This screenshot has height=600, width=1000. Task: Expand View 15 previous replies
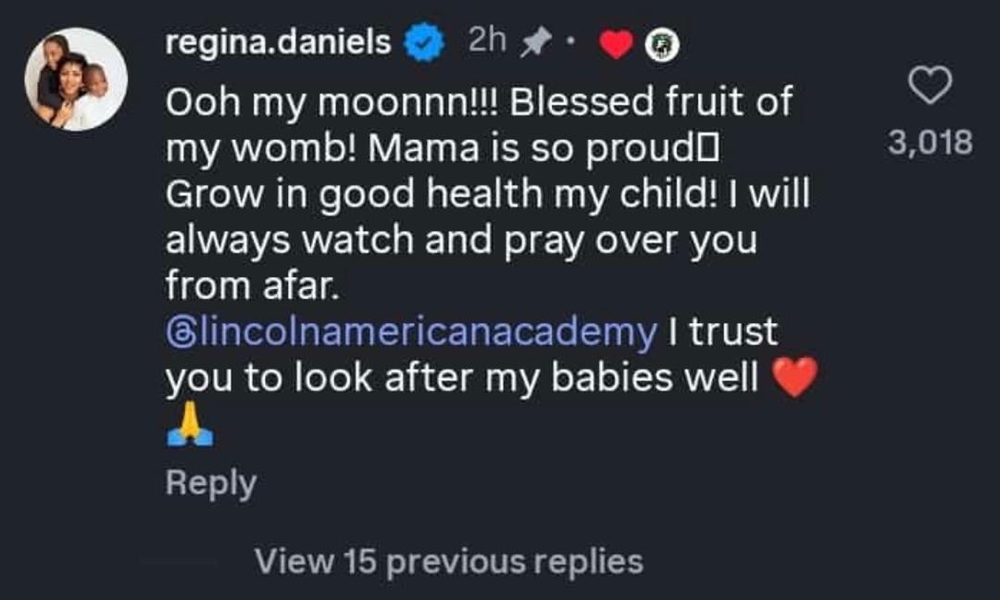448,561
